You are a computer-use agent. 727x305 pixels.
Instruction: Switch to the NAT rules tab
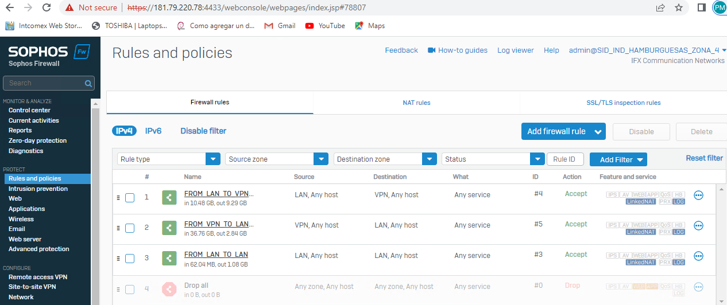pos(416,103)
